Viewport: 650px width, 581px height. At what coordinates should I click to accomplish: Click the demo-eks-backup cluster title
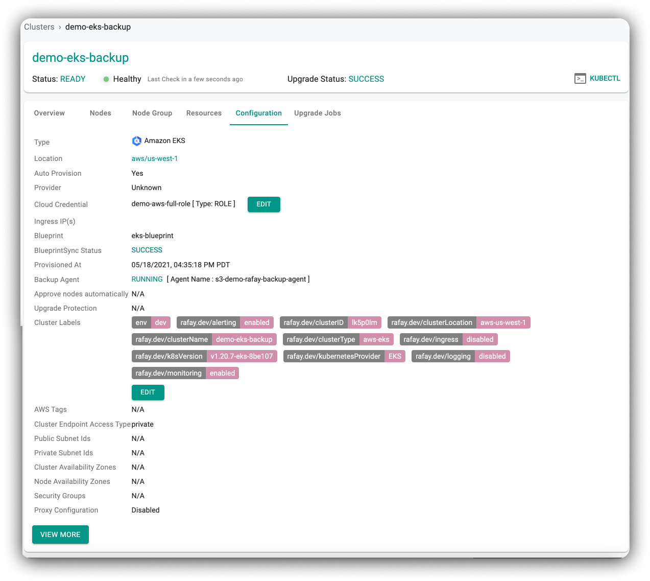[x=81, y=58]
